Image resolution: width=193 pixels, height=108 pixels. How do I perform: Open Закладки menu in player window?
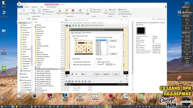coord(94,23)
